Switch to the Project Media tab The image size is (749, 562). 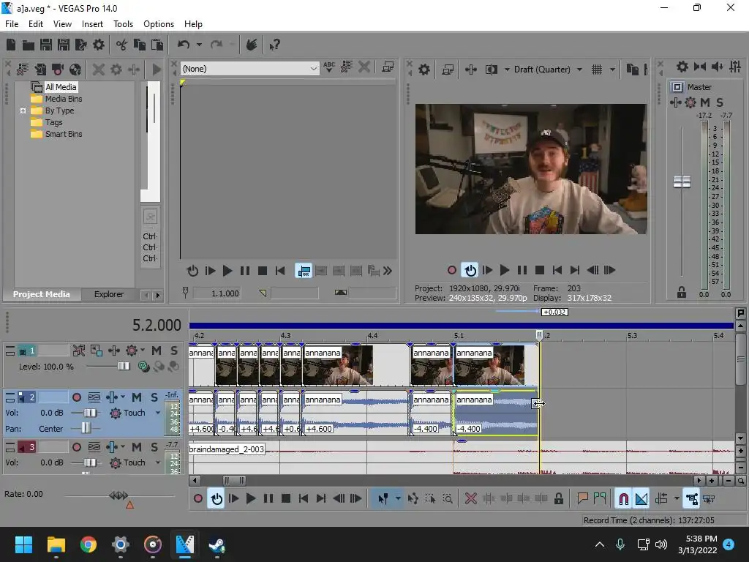point(41,294)
